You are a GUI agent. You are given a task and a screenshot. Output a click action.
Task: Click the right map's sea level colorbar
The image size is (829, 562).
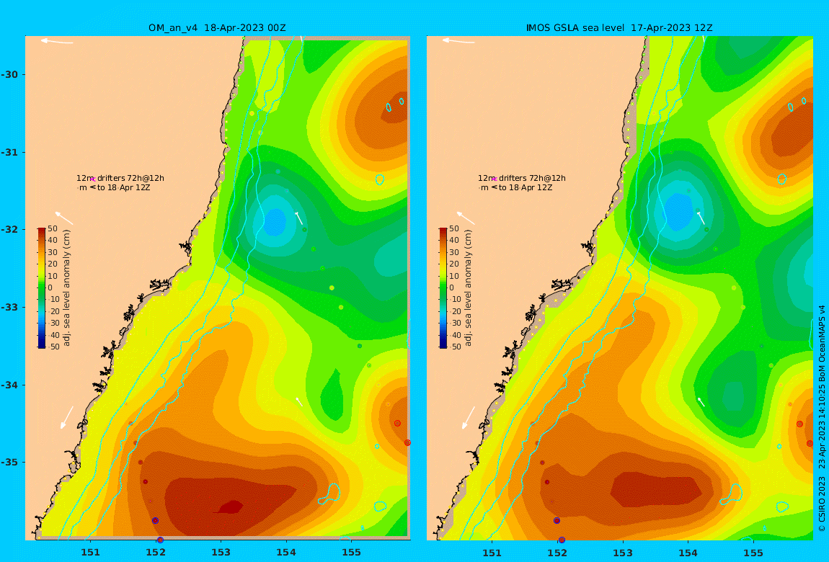click(x=443, y=288)
